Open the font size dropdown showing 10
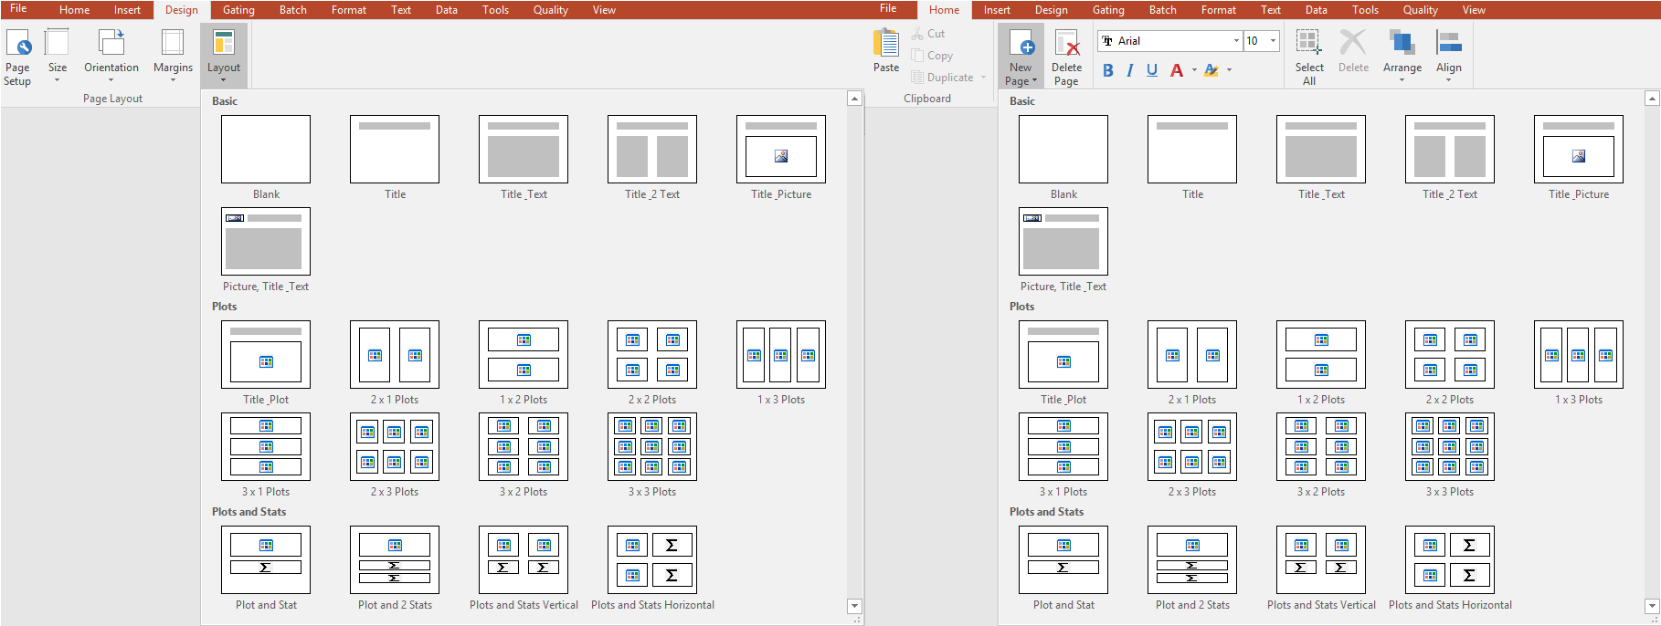 [x=1273, y=41]
